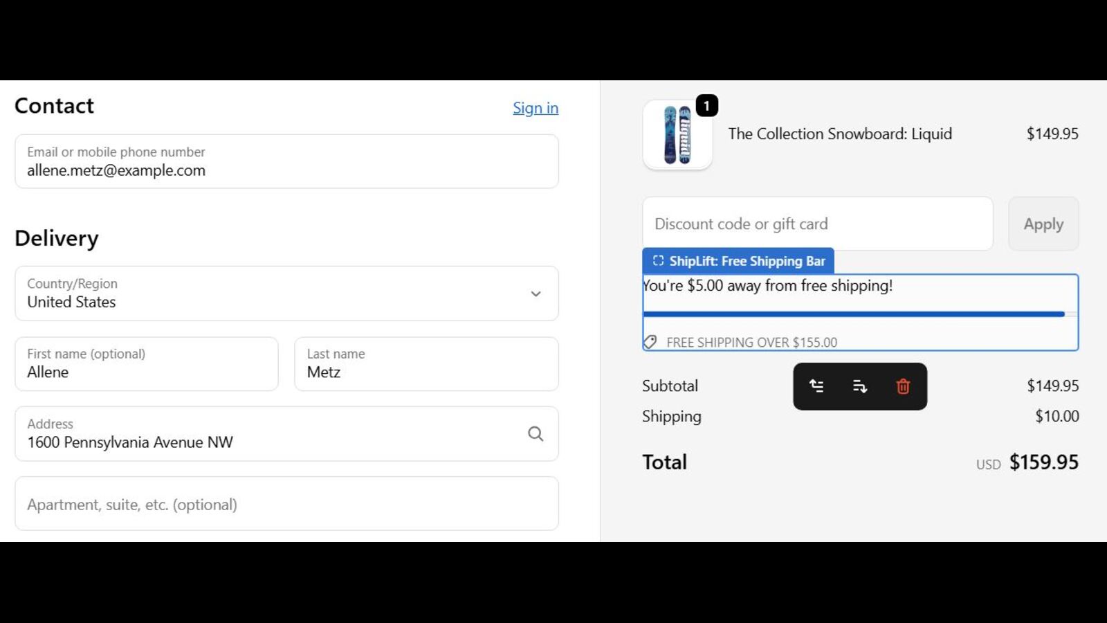The width and height of the screenshot is (1107, 623).
Task: Click the move block up icon
Action: pyautogui.click(x=816, y=386)
